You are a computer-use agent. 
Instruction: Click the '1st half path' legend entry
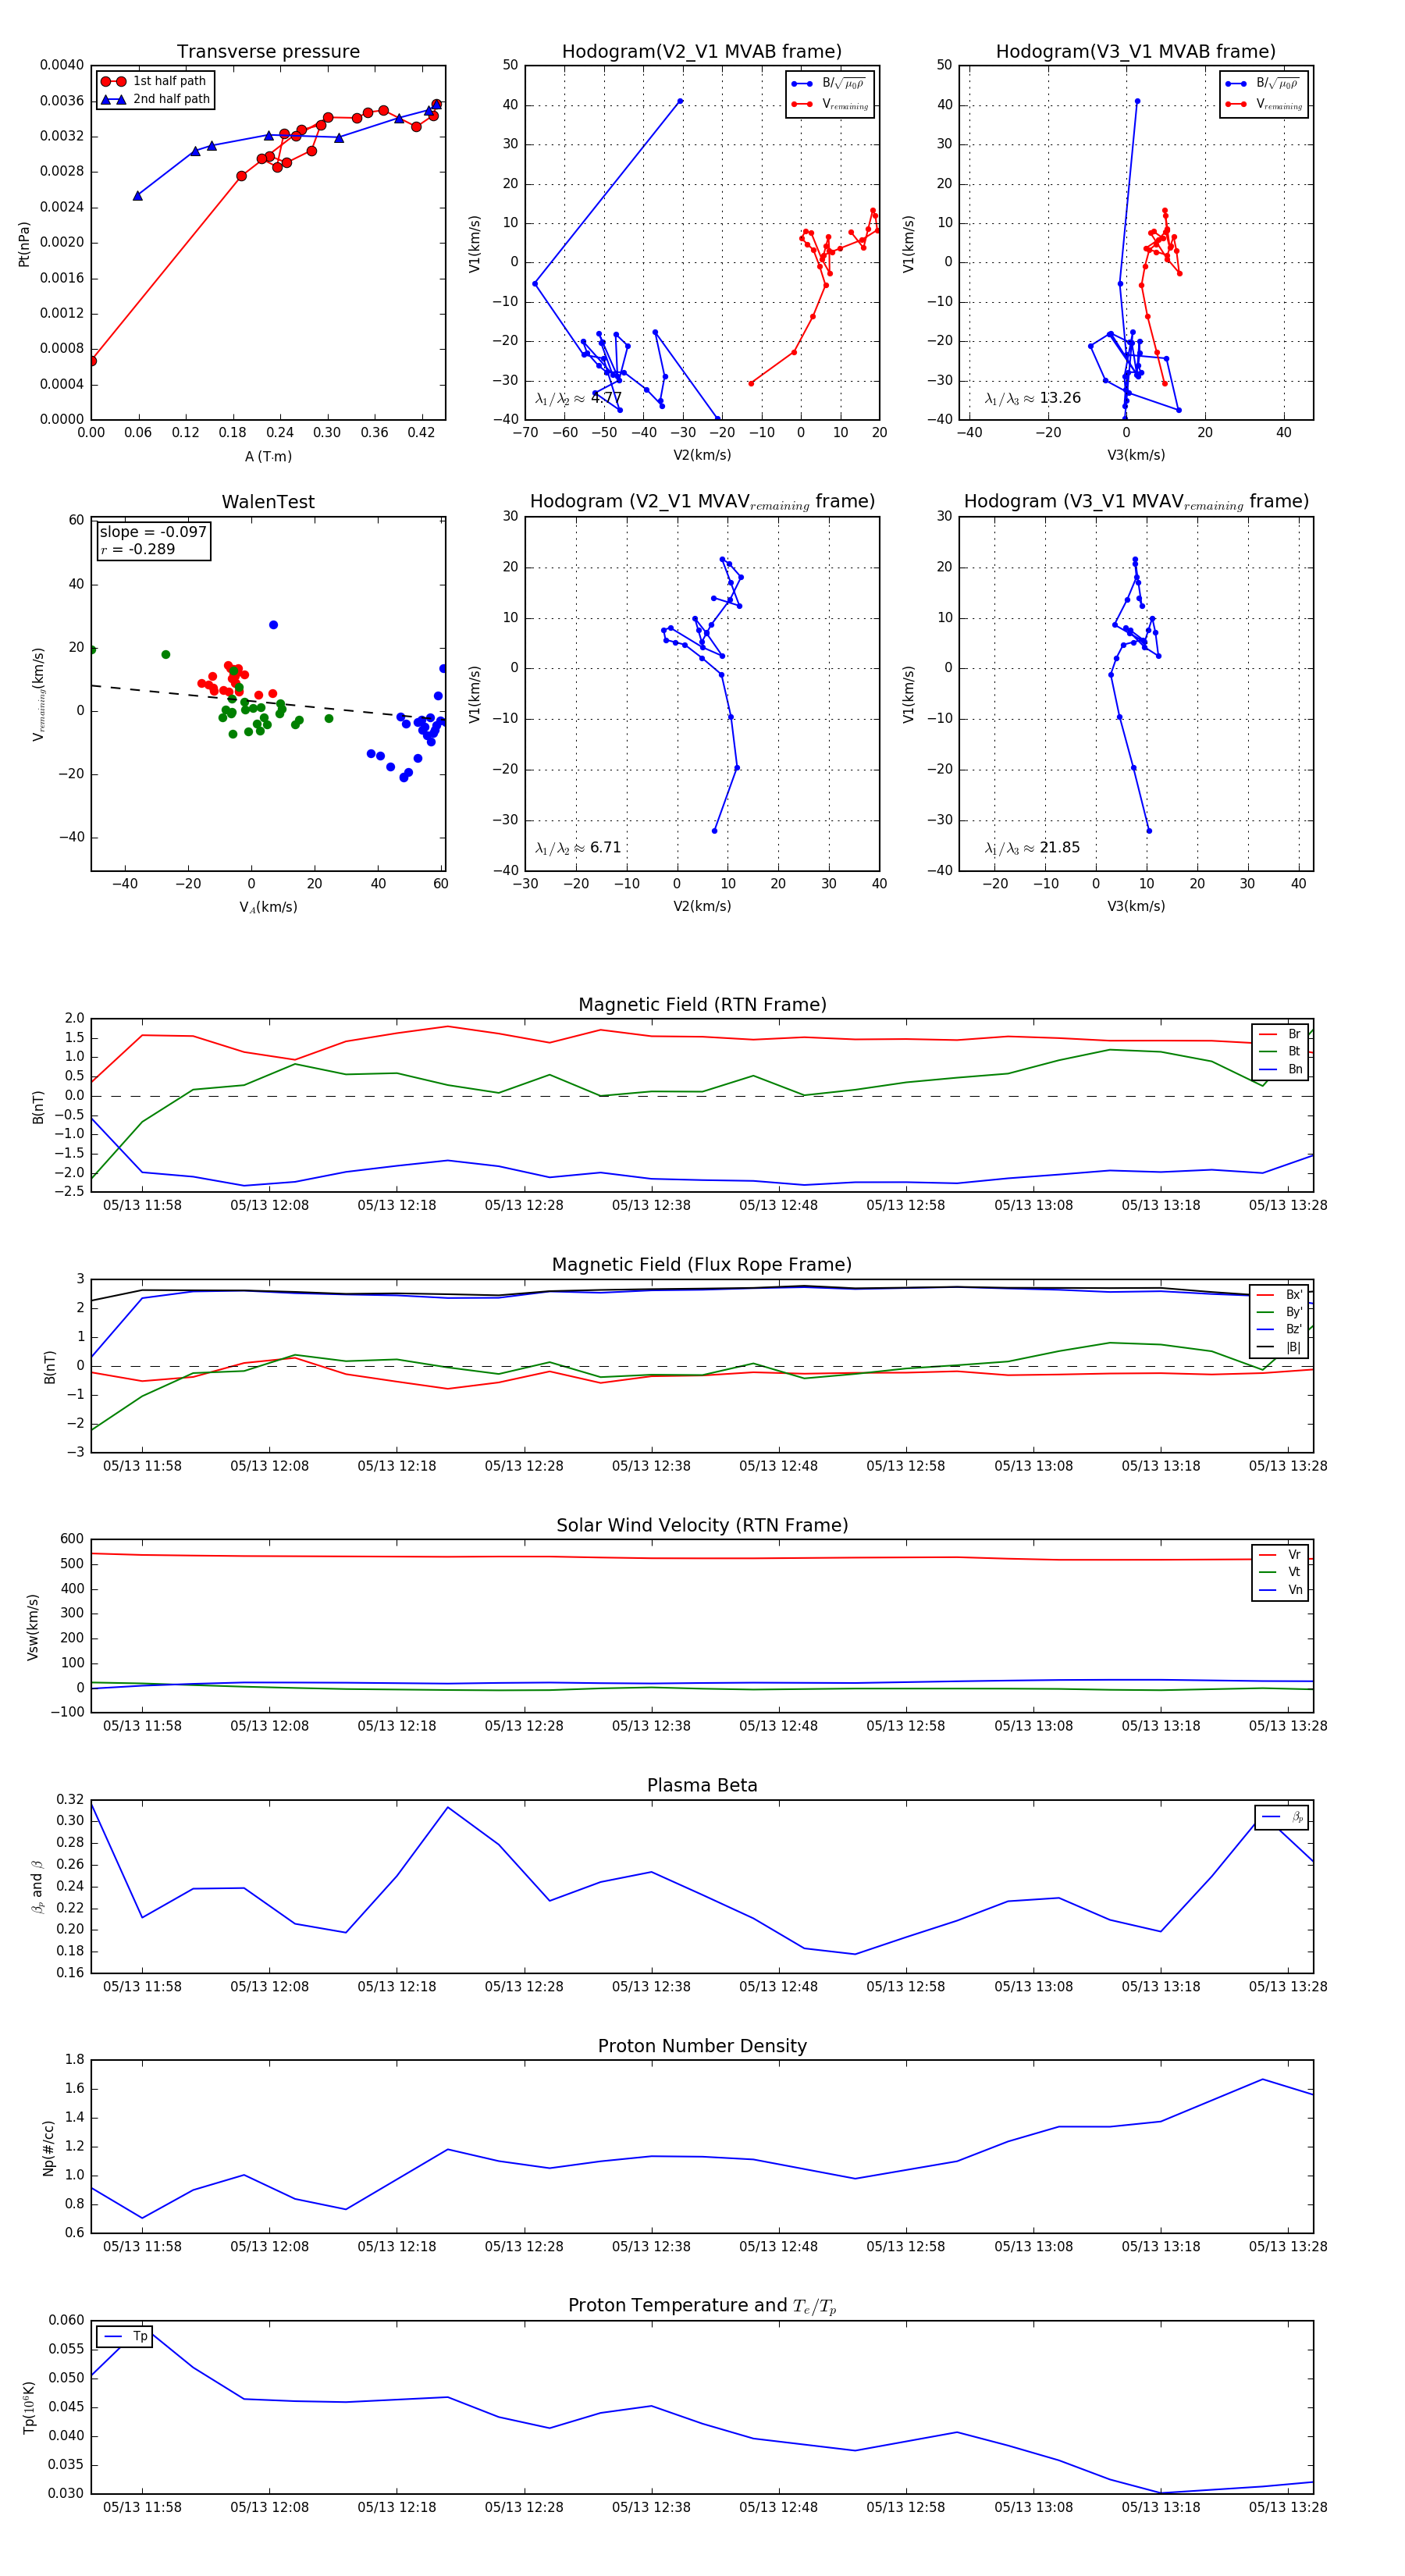pyautogui.click(x=156, y=81)
